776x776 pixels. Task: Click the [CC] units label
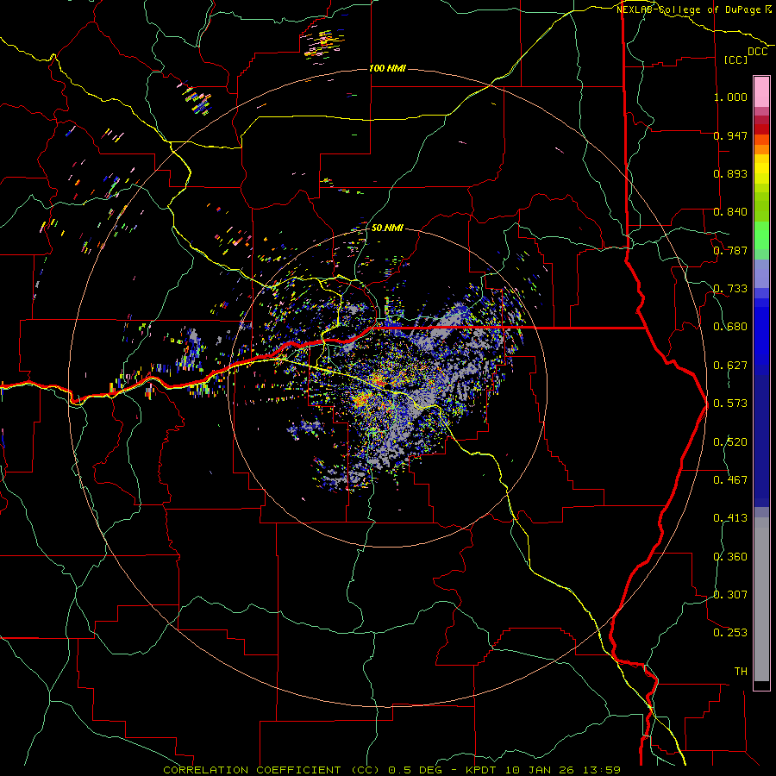736,59
